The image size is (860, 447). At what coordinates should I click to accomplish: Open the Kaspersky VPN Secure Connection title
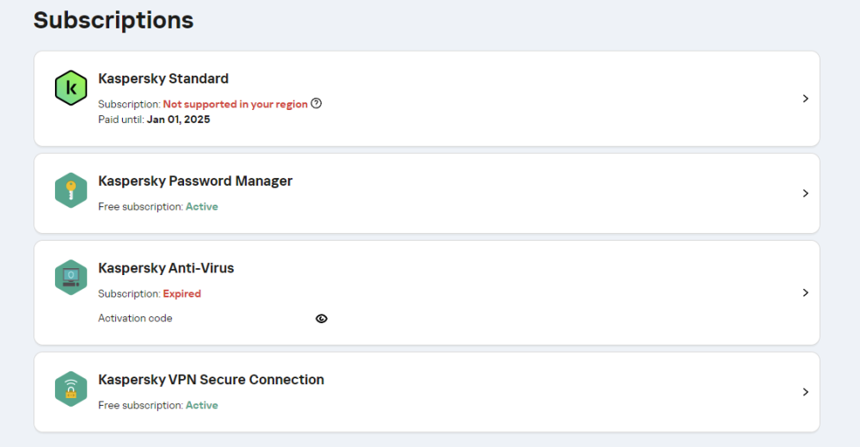coord(211,380)
